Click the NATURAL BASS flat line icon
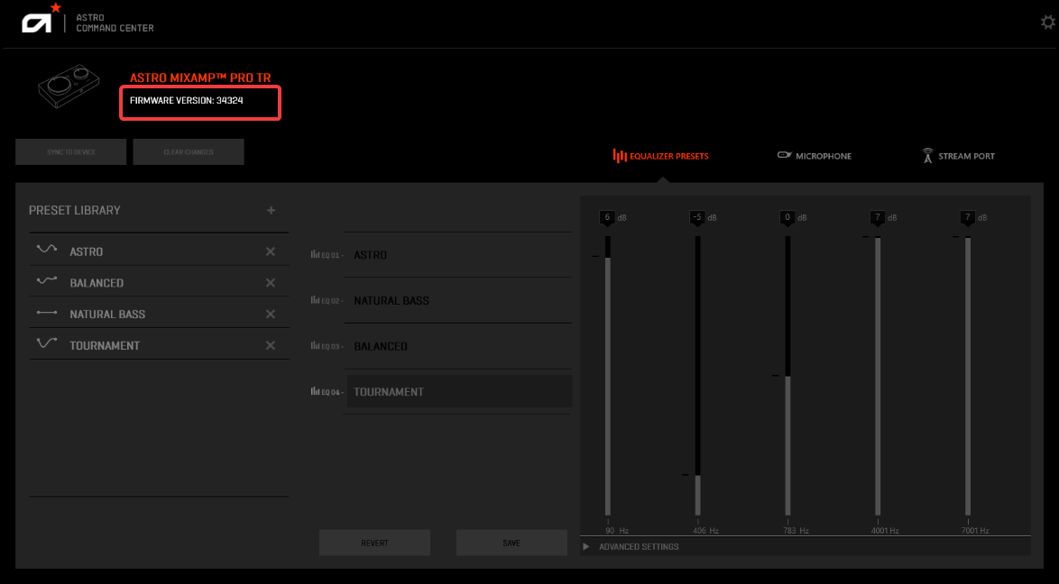 (47, 314)
